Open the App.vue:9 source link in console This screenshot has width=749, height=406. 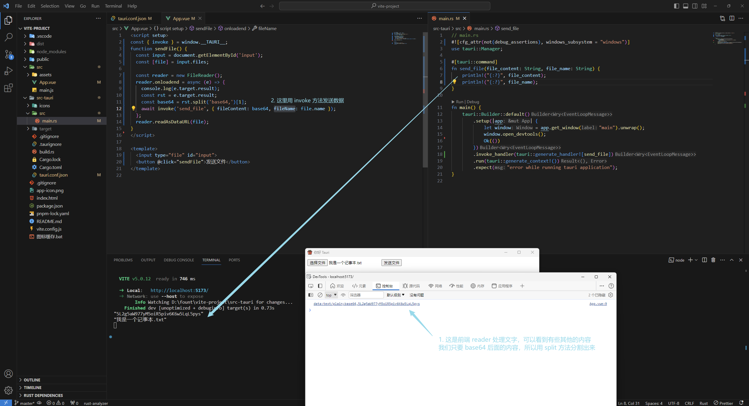point(598,304)
